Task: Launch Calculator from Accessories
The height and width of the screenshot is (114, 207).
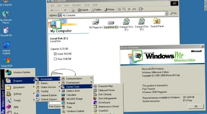Action: pos(77,95)
